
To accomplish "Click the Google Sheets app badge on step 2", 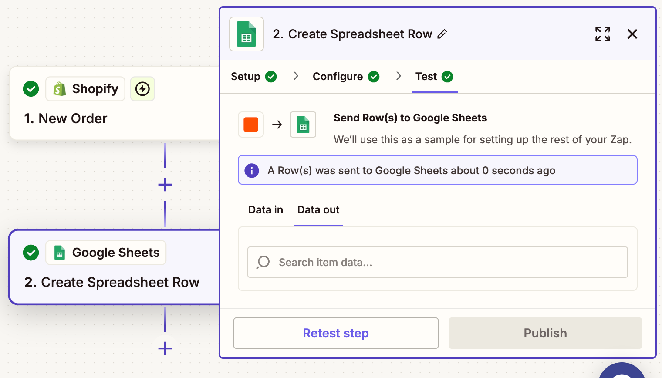I will click(x=106, y=253).
